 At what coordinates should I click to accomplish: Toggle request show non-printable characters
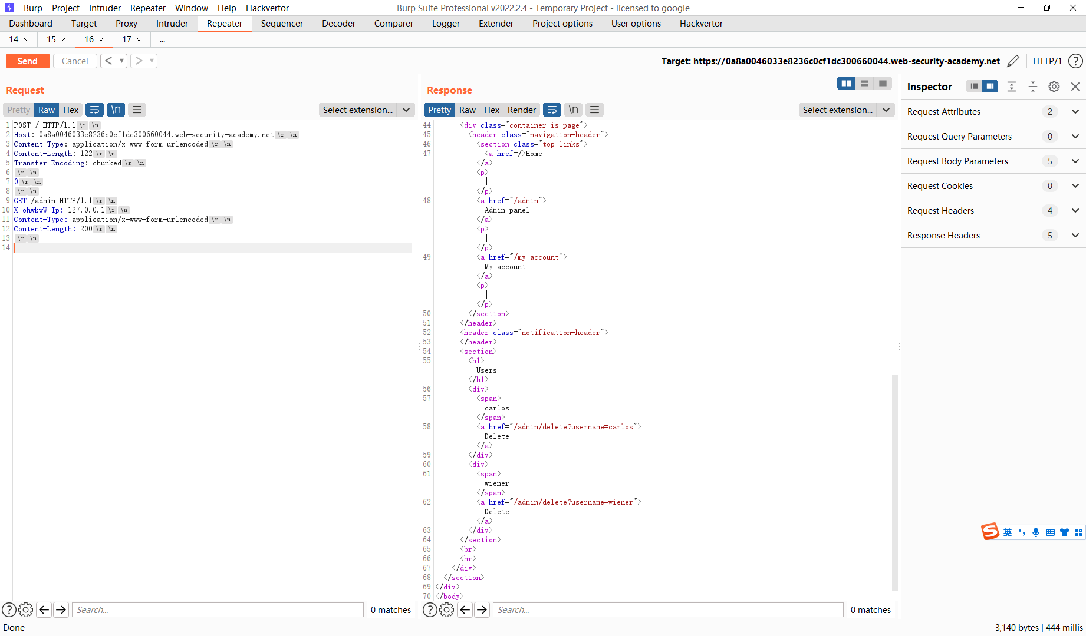116,110
